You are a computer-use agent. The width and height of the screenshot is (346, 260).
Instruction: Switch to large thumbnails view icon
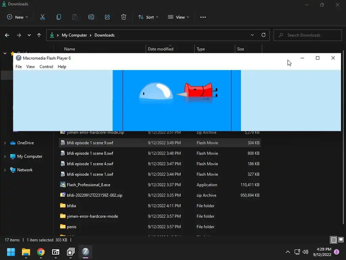click(341, 240)
